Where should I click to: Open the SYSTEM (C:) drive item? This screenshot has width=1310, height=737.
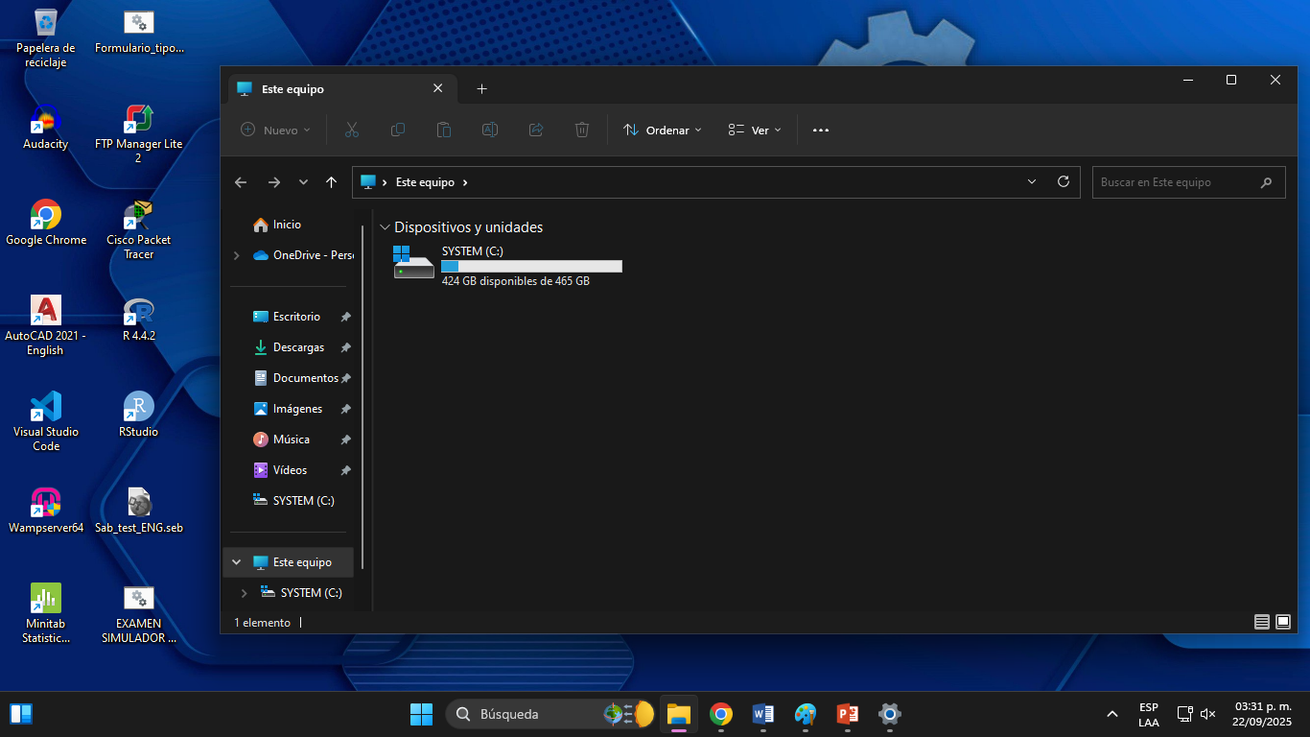508,265
